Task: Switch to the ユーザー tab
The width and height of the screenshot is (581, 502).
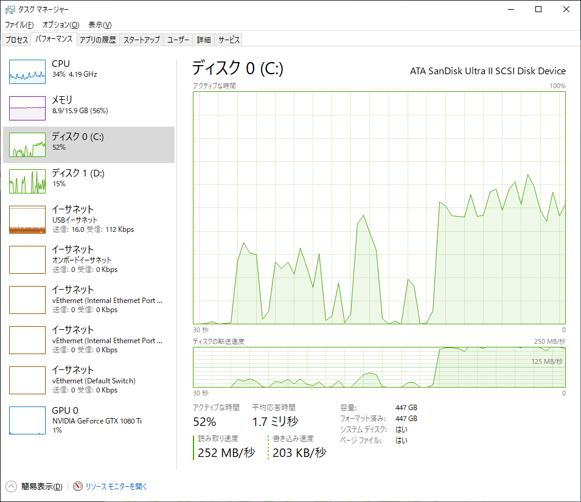Action: pos(178,40)
